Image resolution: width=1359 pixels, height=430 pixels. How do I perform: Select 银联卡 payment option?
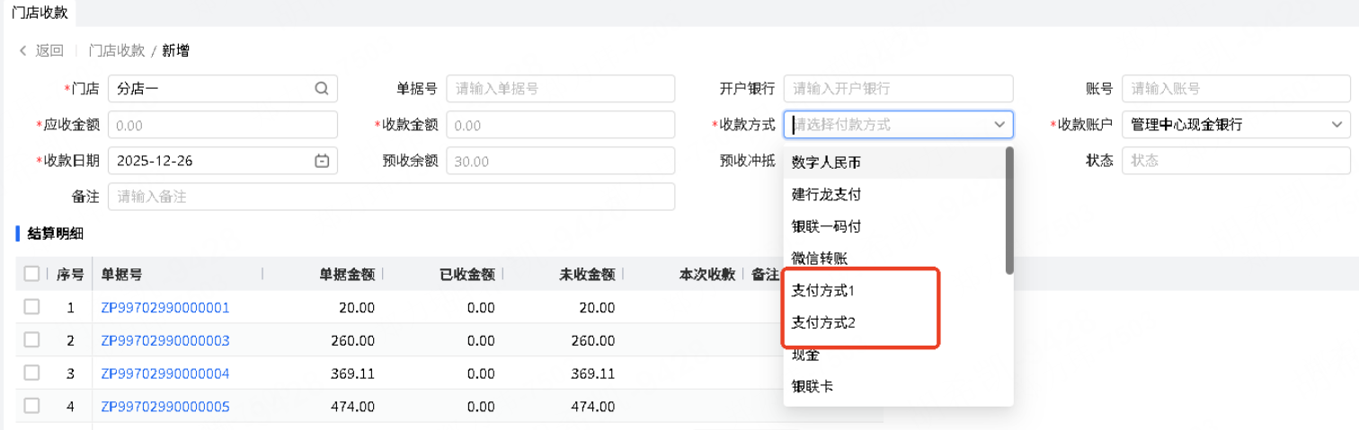point(813,387)
